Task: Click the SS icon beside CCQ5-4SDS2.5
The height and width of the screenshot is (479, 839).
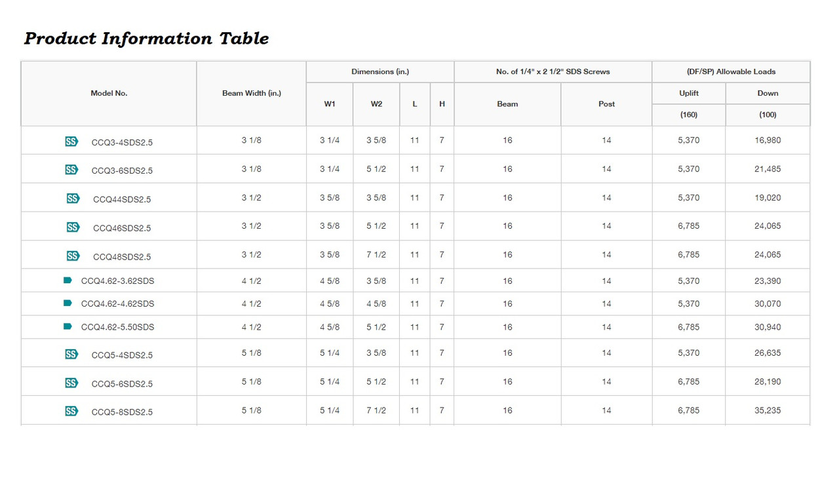Action: (71, 354)
